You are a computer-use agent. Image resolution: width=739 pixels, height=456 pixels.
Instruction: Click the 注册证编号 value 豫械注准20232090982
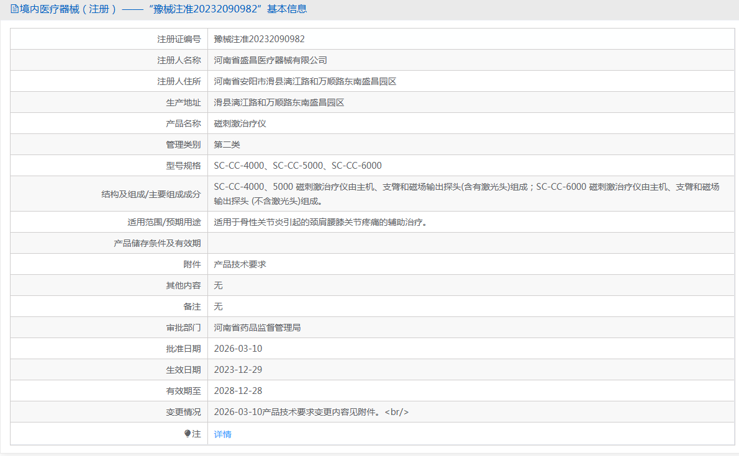(259, 39)
